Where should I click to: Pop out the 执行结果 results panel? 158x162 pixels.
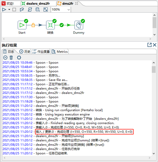149,45
